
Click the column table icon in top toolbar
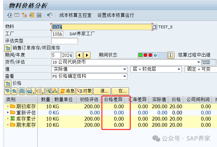tap(39, 15)
